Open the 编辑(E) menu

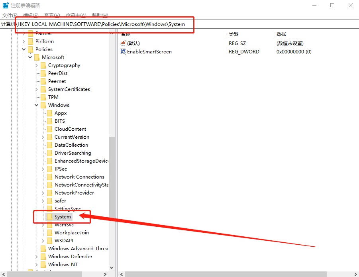tap(31, 15)
